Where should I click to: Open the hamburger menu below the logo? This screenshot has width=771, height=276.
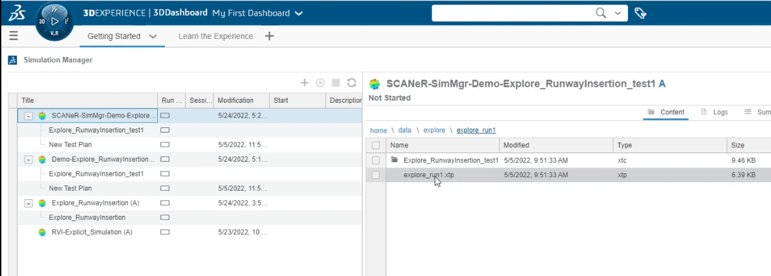coord(14,36)
